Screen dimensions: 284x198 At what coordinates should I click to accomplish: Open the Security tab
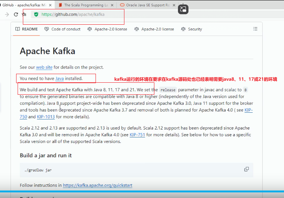[191, 29]
